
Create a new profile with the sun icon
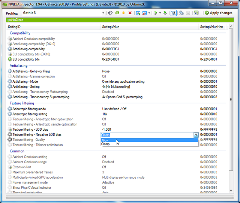[123, 13]
